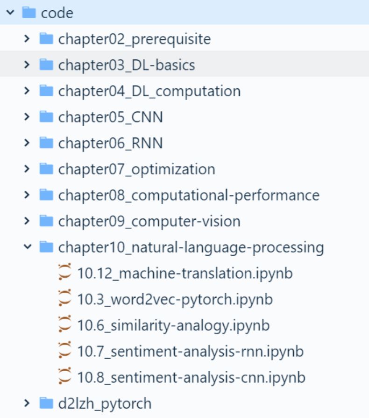Expand chapter07_optimization with its chevron
369x418 pixels.
[28, 169]
